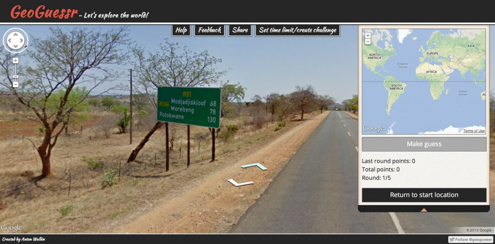Click the Street View zoom slider track
Screen dimensions: 495x244
[15, 72]
